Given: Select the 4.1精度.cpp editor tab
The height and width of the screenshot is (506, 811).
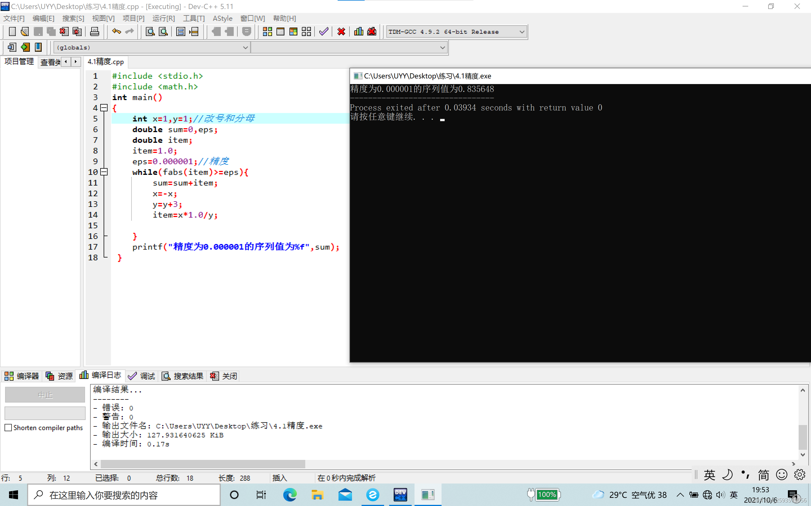Looking at the screenshot, I should [106, 62].
